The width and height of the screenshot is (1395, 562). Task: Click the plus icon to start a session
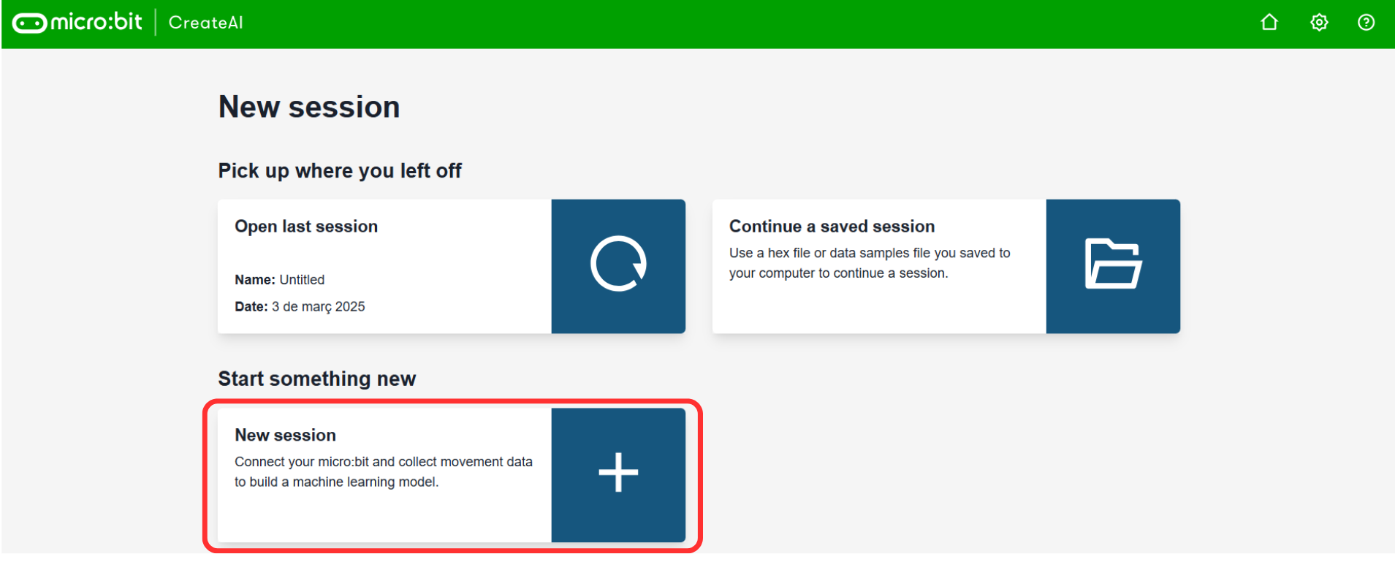(618, 473)
